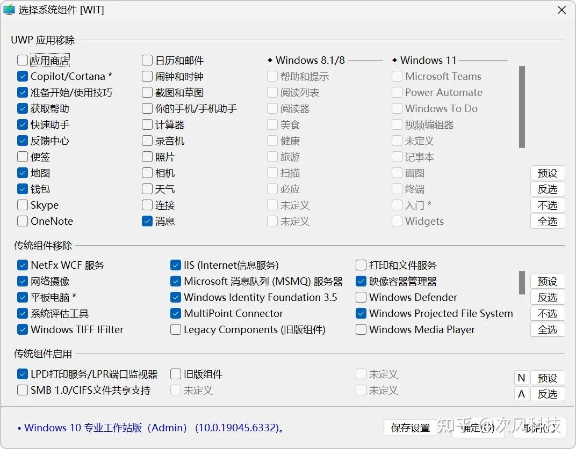
Task: Enable the Skype removal checkbox
Action: pos(22,205)
